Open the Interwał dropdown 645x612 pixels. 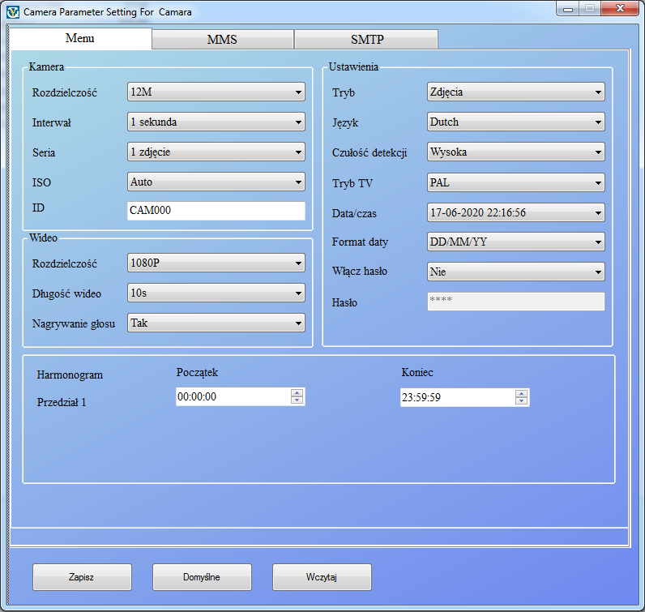(216, 122)
